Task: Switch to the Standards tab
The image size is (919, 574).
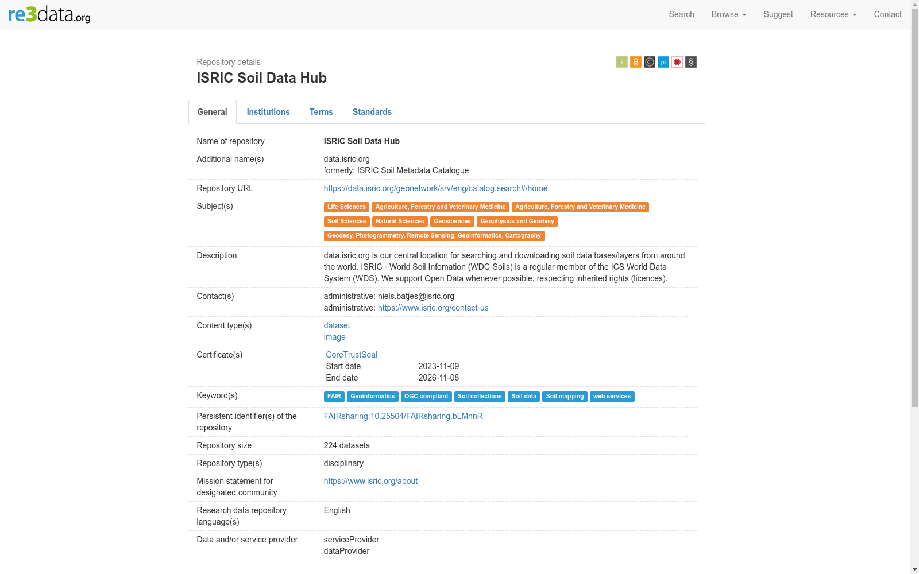Action: 372,112
